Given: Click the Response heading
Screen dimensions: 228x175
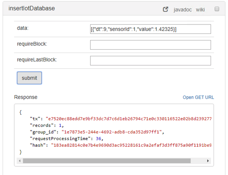Looking at the screenshot, I should 26,97.
